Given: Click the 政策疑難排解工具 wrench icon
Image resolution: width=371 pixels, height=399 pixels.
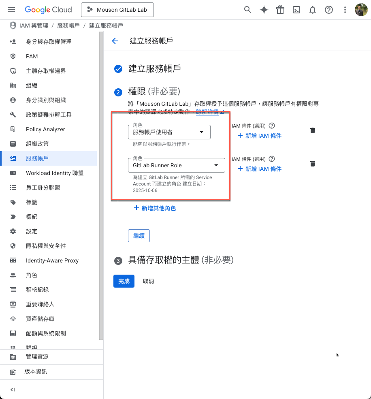Looking at the screenshot, I should [13, 115].
